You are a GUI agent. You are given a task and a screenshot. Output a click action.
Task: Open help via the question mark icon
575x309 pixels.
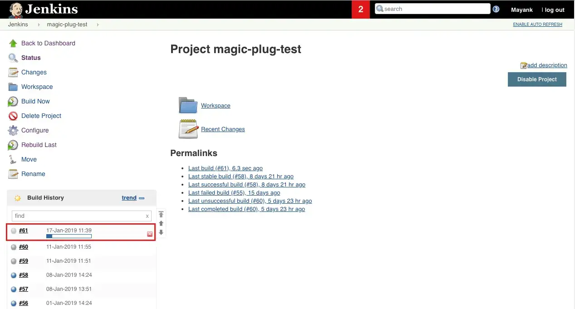coord(496,8)
